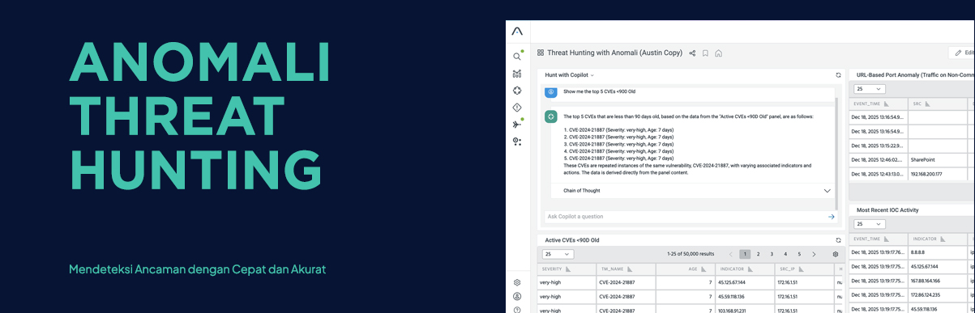Sort Active CVEs table by INDICATOR icon

750,269
